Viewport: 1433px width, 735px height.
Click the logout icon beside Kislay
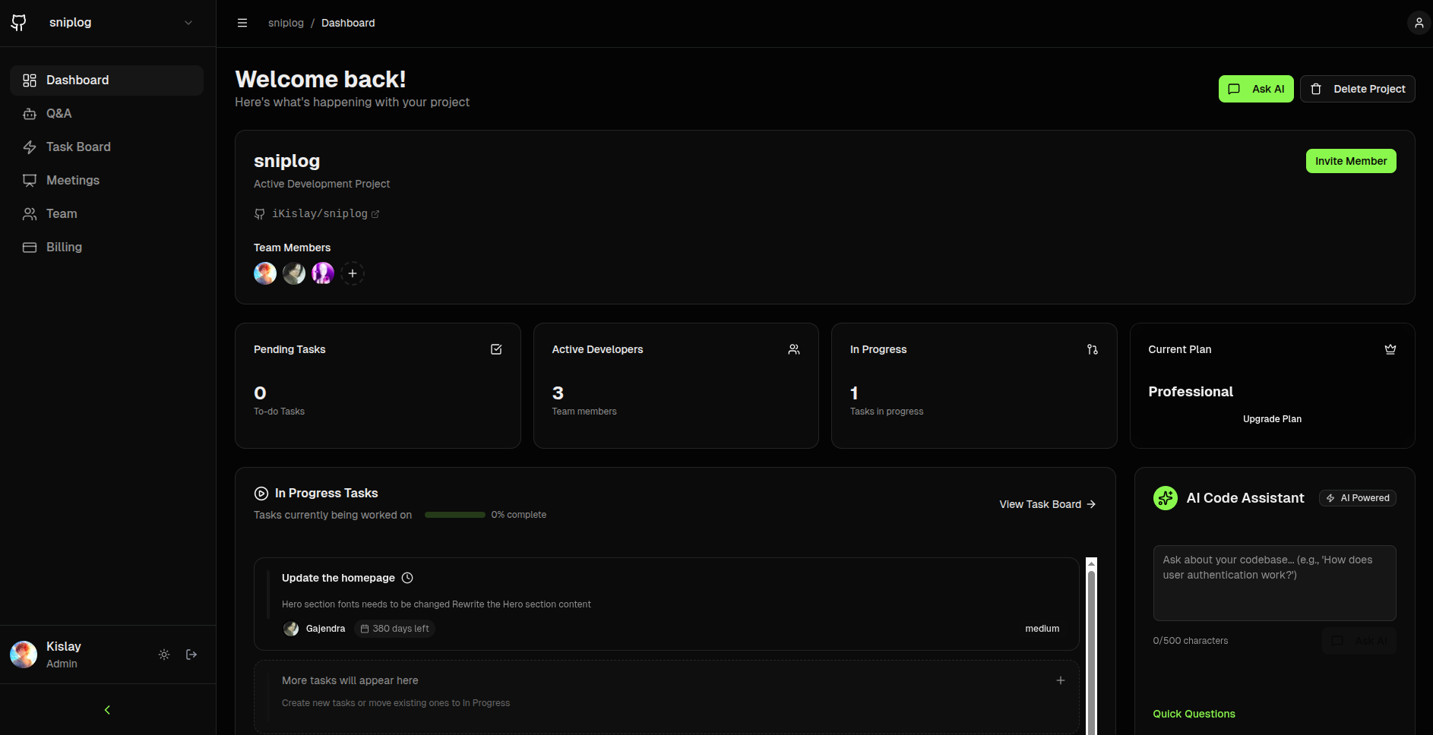191,654
